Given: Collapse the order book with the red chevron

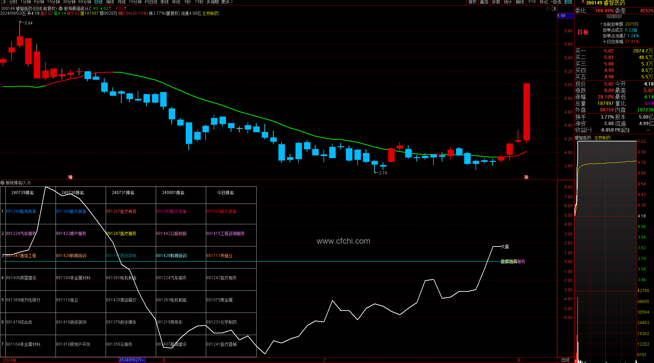Looking at the screenshot, I should [x=614, y=16].
